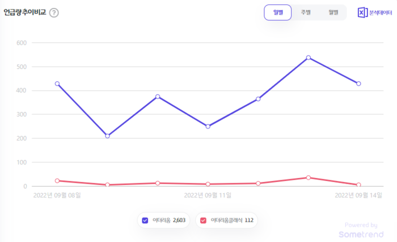Click the 이더리움클래식 112 legend label
The height and width of the screenshot is (242, 397).
click(x=231, y=220)
